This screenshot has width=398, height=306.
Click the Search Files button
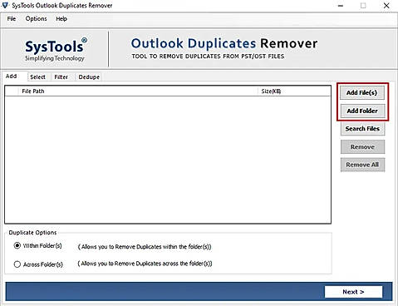(x=362, y=129)
